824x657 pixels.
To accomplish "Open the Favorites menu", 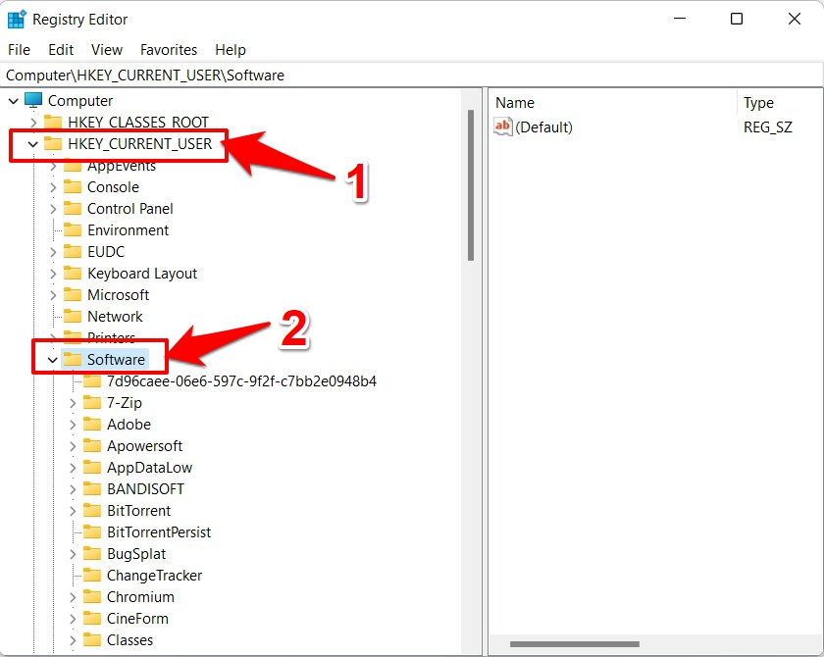I will [x=168, y=49].
